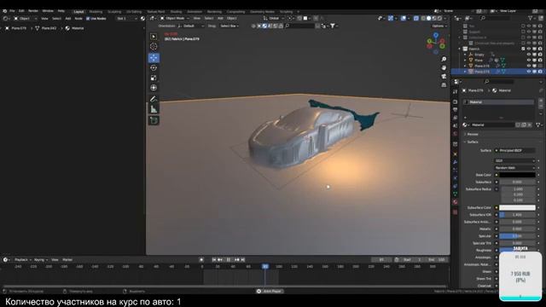Open Object Mode dropdown in viewport

click(x=174, y=18)
